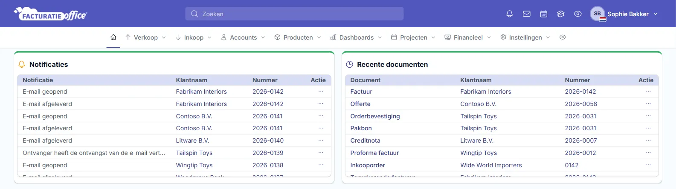Open the graduation cap help icon
Image resolution: width=676 pixels, height=189 pixels.
click(560, 14)
